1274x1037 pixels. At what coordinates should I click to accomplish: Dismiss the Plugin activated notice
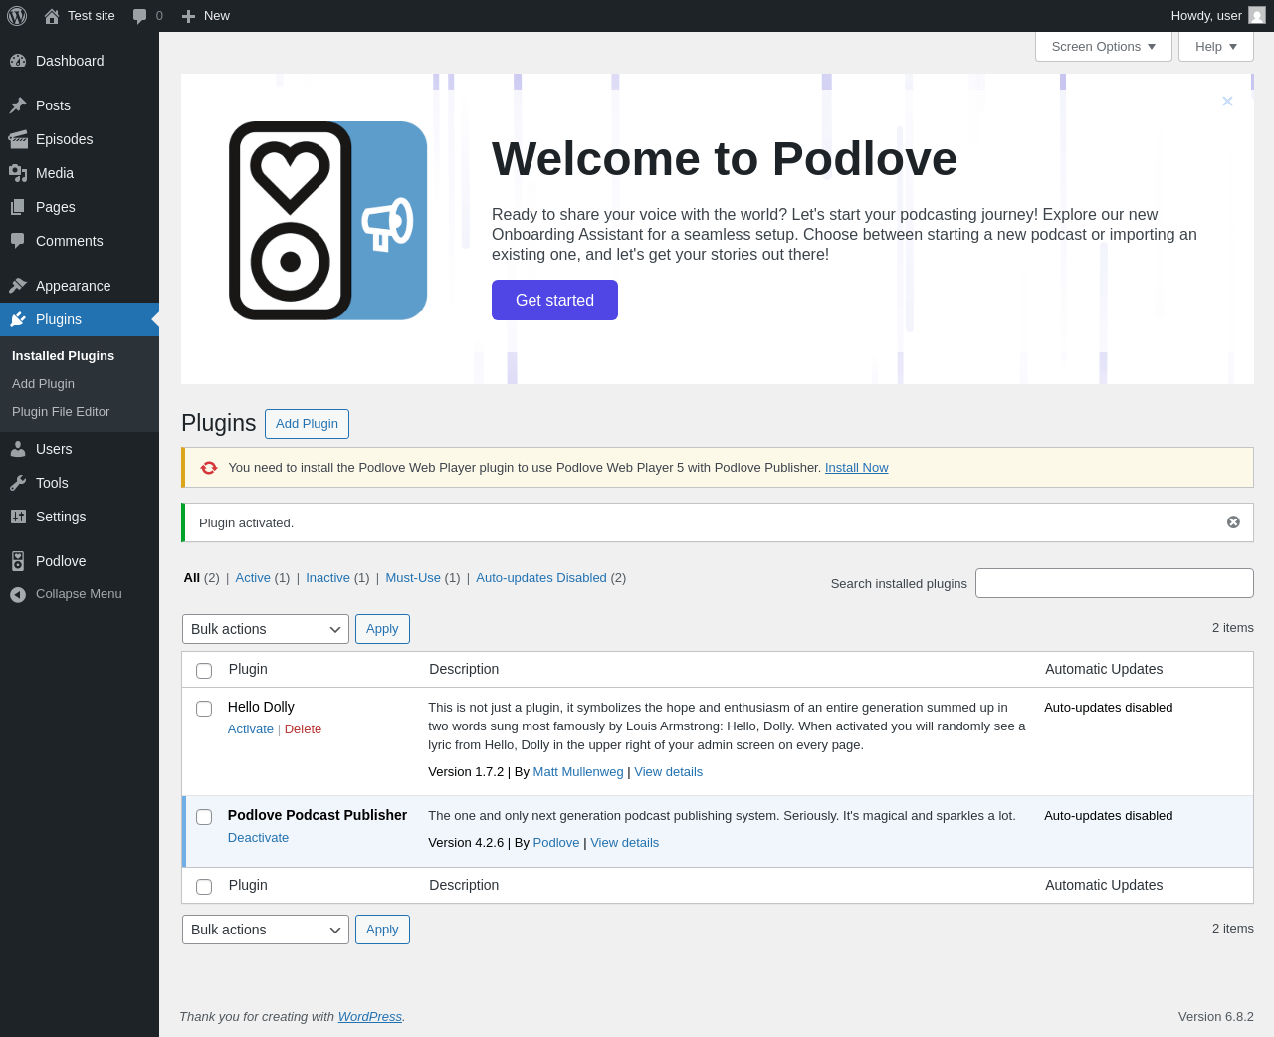tap(1233, 522)
